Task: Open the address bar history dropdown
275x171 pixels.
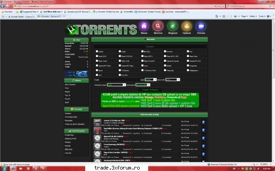Action: [215, 6]
